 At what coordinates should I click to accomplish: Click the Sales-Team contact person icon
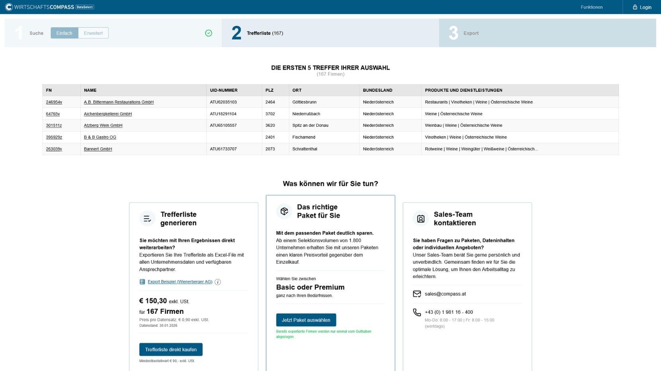click(x=421, y=218)
